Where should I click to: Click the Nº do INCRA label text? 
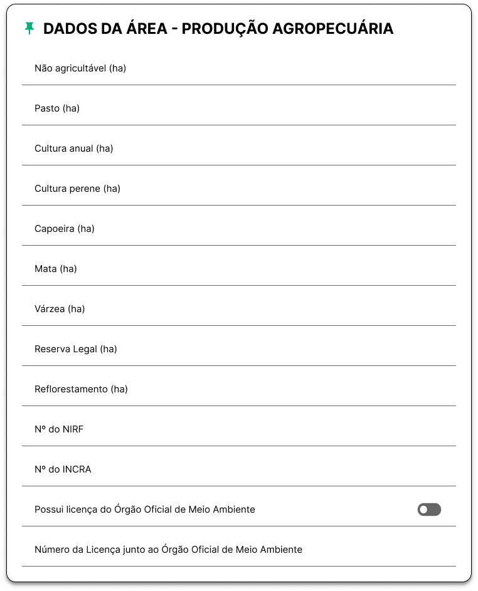63,469
